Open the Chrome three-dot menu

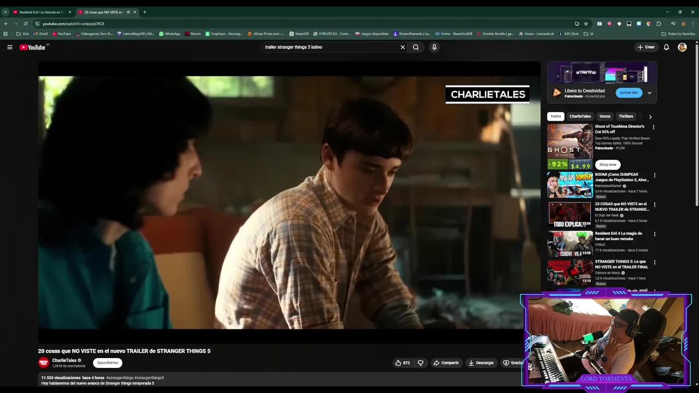[693, 23]
